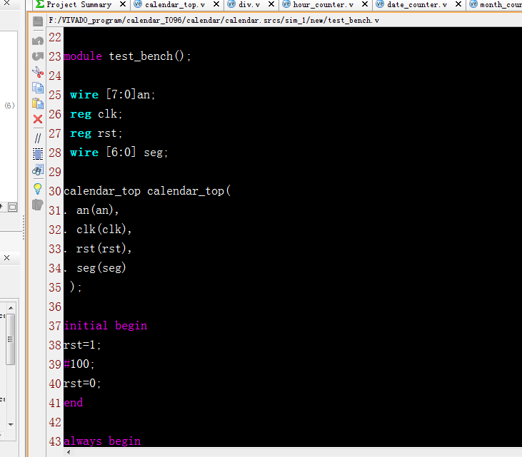Click 'module test_bench();' on line 23
The image size is (522, 457).
point(128,56)
